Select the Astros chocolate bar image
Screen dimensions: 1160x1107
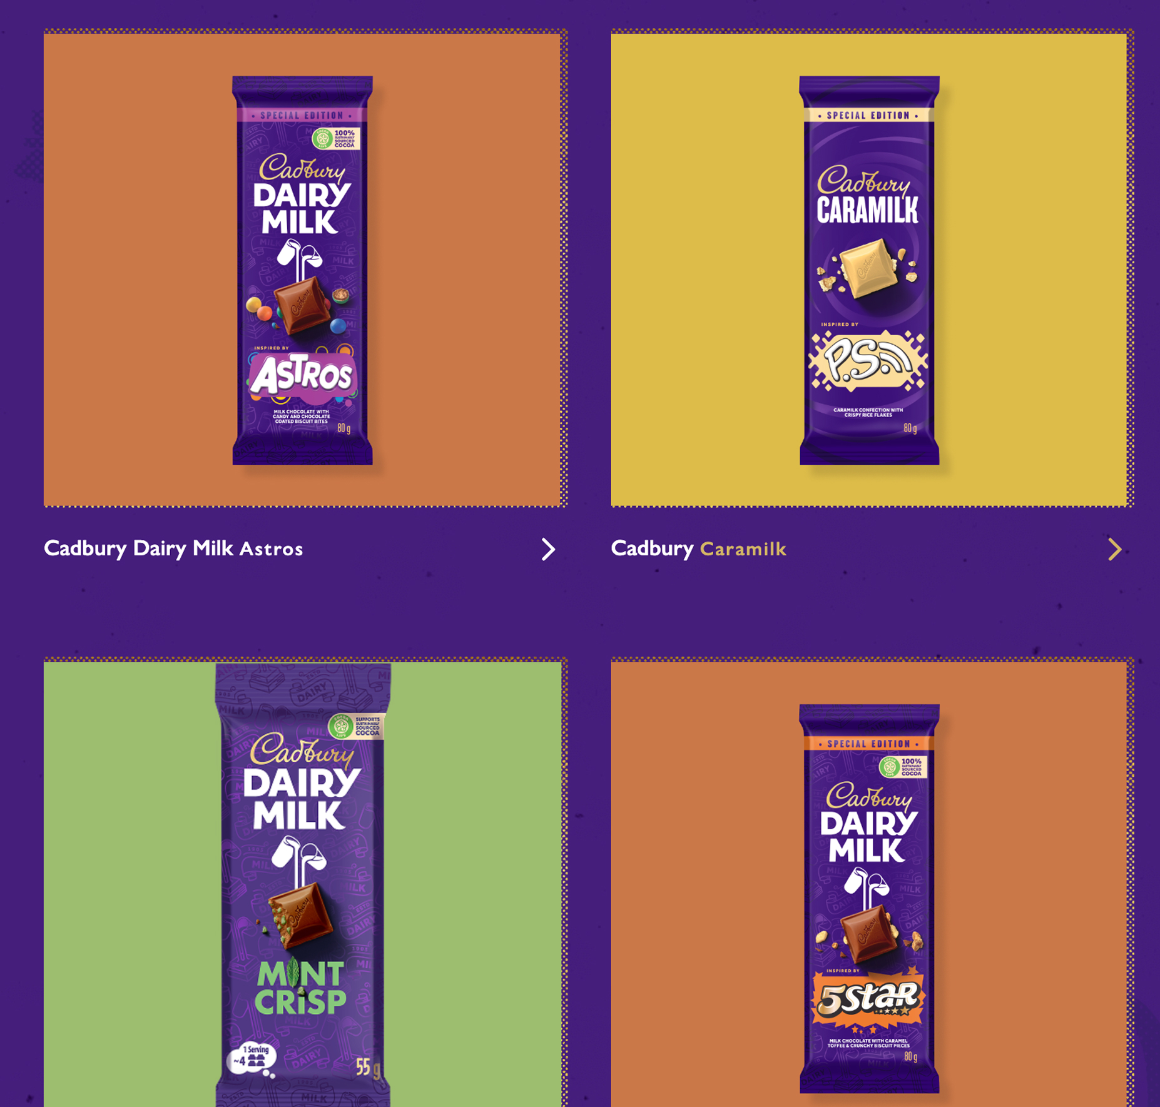(x=303, y=270)
